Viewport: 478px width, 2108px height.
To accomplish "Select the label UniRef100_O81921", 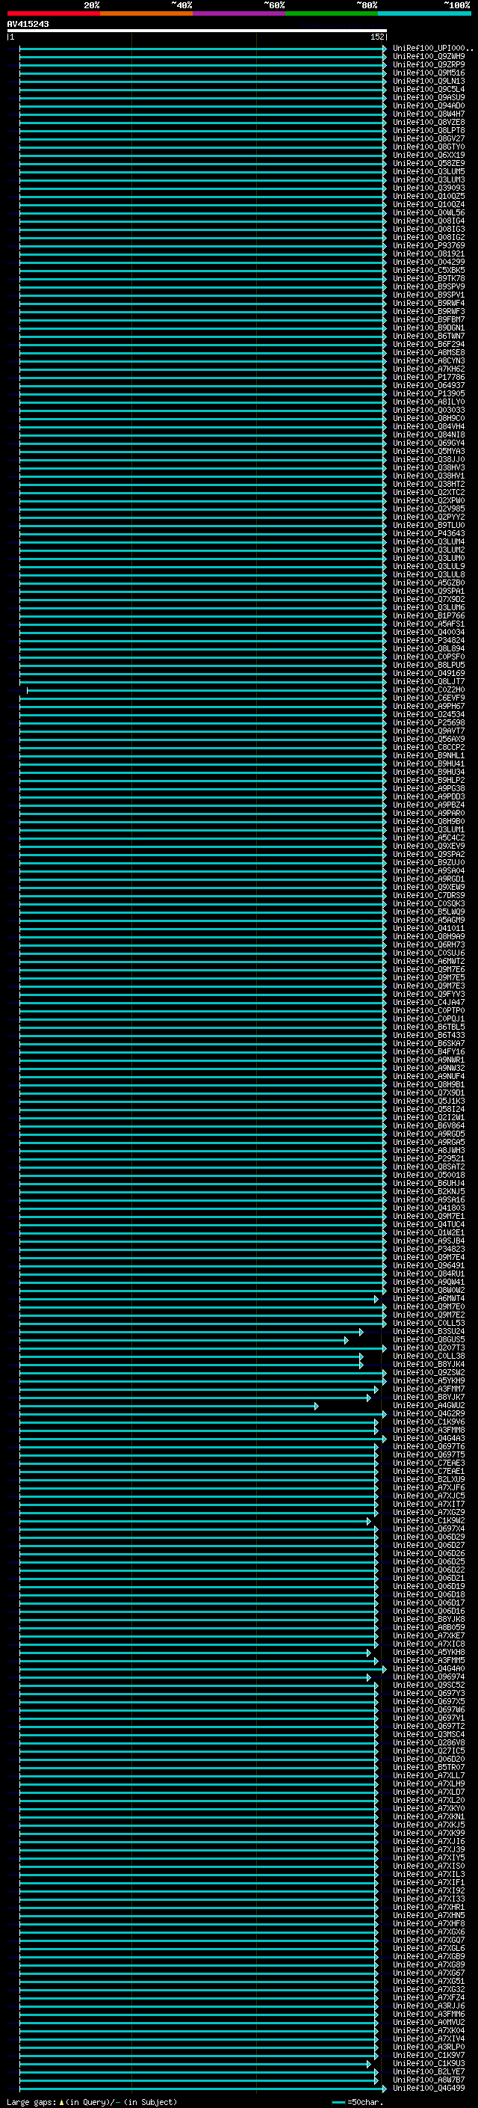I will tap(429, 253).
